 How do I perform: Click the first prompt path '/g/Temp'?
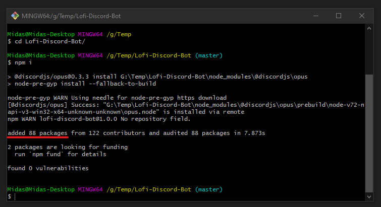[119, 34]
